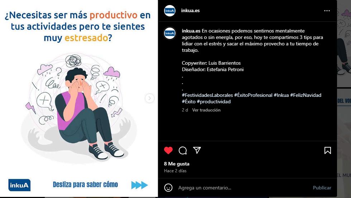Open inkua.es username in header
Viewport: 351px width, 198px height.
190,10
